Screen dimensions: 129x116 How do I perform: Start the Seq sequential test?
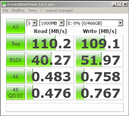tap(16, 43)
